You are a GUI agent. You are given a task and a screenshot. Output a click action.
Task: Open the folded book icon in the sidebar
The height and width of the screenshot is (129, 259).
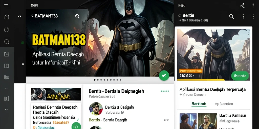tap(7, 99)
